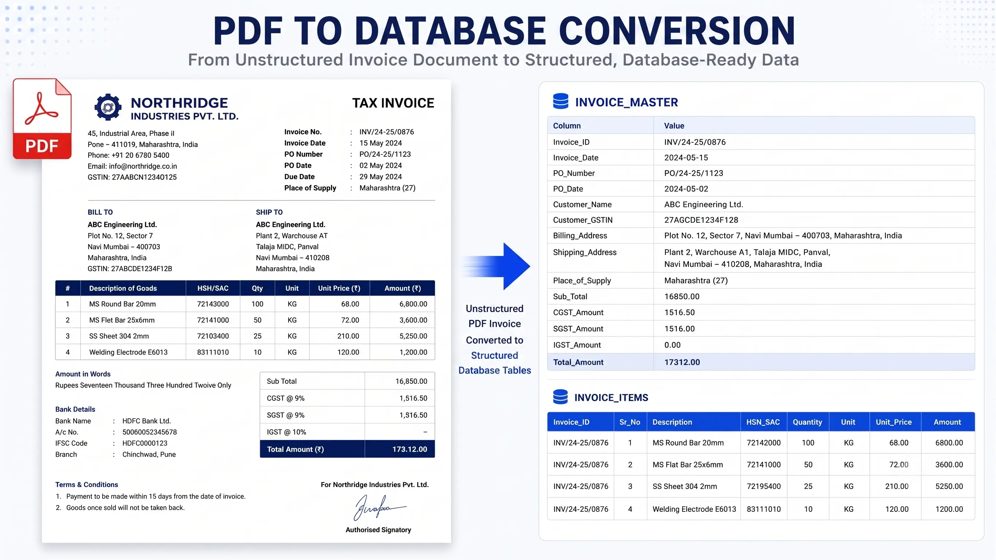Click the email info@northridge.co.in
The height and width of the screenshot is (560, 996).
[x=143, y=166]
